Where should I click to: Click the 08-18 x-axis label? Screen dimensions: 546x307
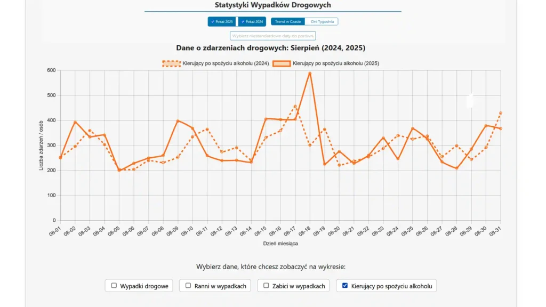click(304, 231)
